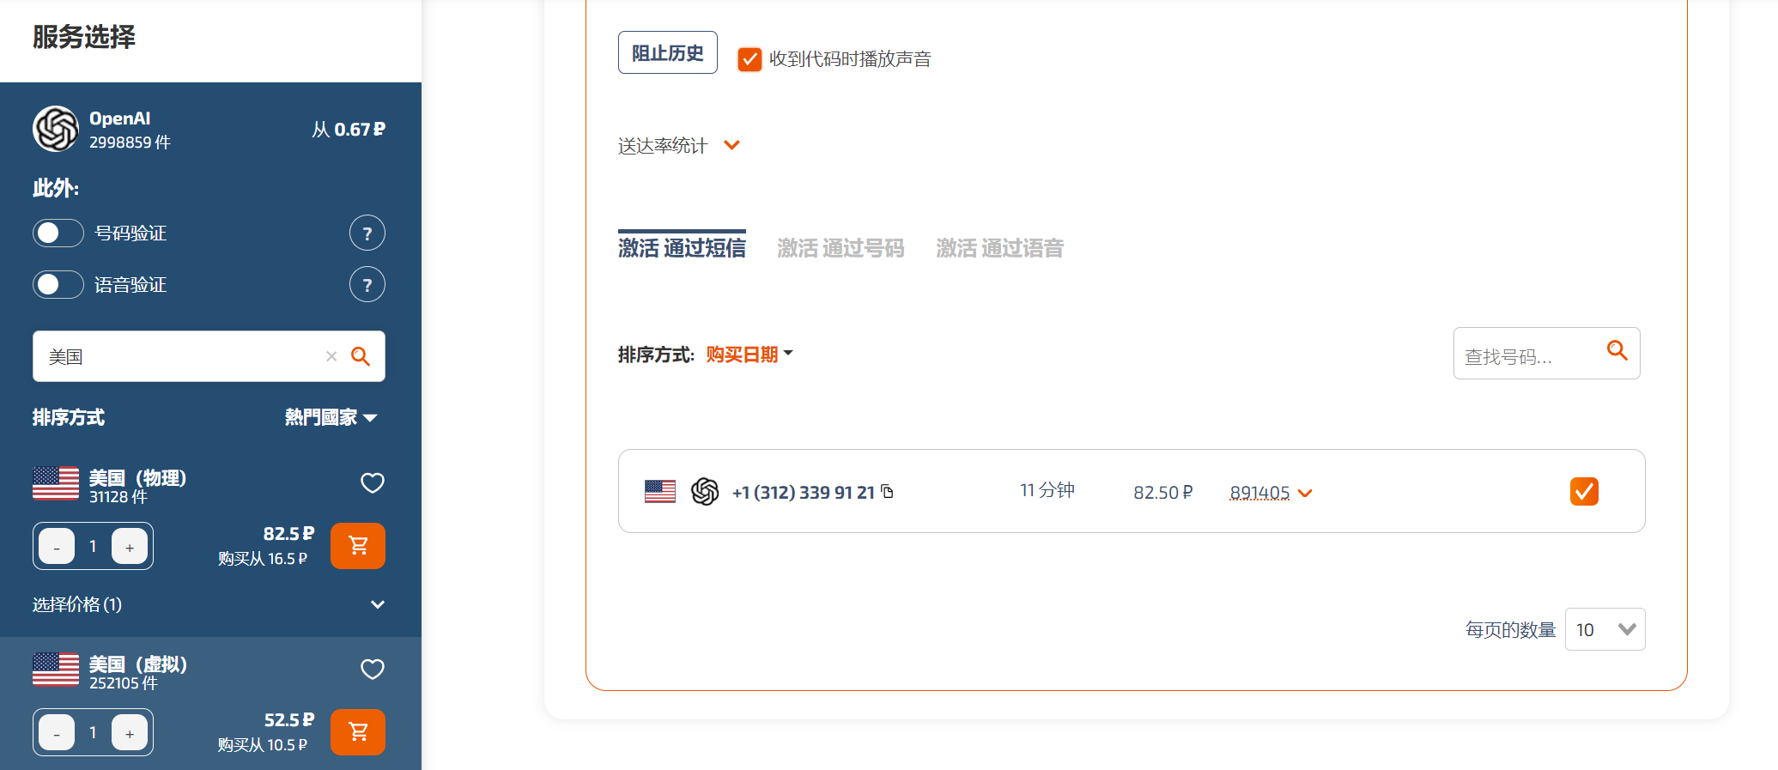Favorite 美国 (物理) with heart icon
The width and height of the screenshot is (1778, 770).
(373, 482)
